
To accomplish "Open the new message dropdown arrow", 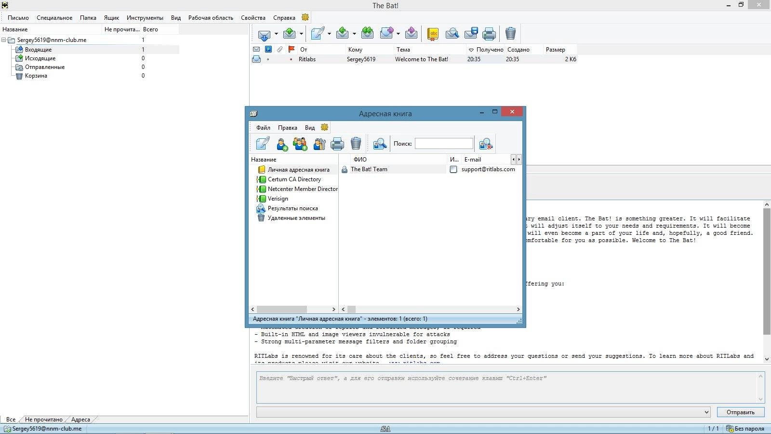I will click(329, 34).
